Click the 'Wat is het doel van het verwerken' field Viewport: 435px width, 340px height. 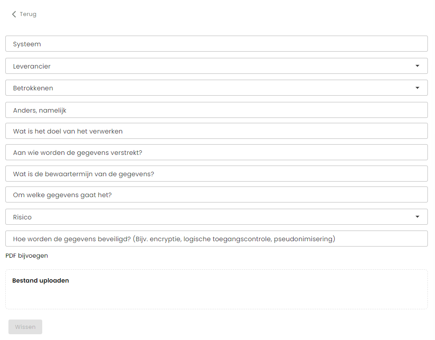216,131
